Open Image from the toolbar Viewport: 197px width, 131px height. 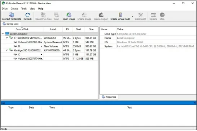tap(69, 15)
